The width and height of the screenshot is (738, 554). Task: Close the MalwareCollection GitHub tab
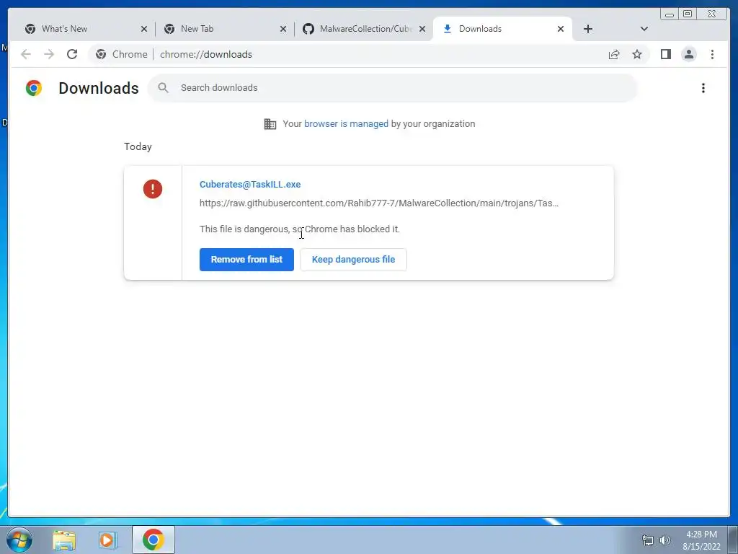click(x=422, y=29)
